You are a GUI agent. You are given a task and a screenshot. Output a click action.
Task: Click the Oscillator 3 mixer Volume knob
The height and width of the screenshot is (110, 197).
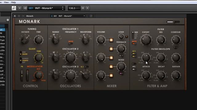[101, 75]
